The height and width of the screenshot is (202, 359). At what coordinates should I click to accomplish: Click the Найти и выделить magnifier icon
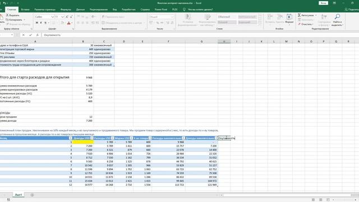click(x=337, y=17)
